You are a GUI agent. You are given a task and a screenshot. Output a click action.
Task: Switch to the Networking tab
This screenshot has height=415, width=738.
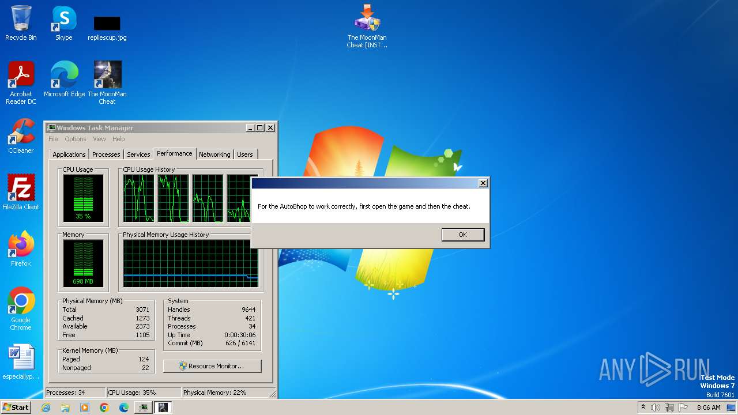(x=214, y=154)
